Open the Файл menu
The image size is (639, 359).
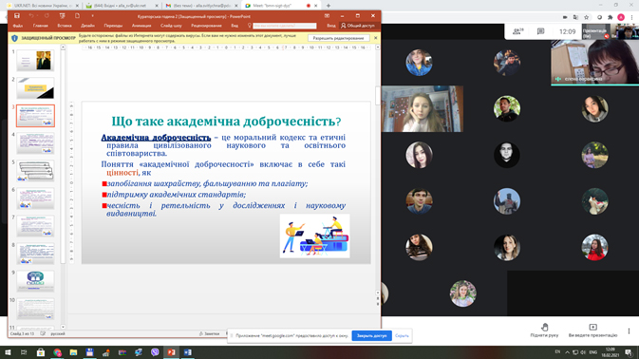pyautogui.click(x=18, y=26)
